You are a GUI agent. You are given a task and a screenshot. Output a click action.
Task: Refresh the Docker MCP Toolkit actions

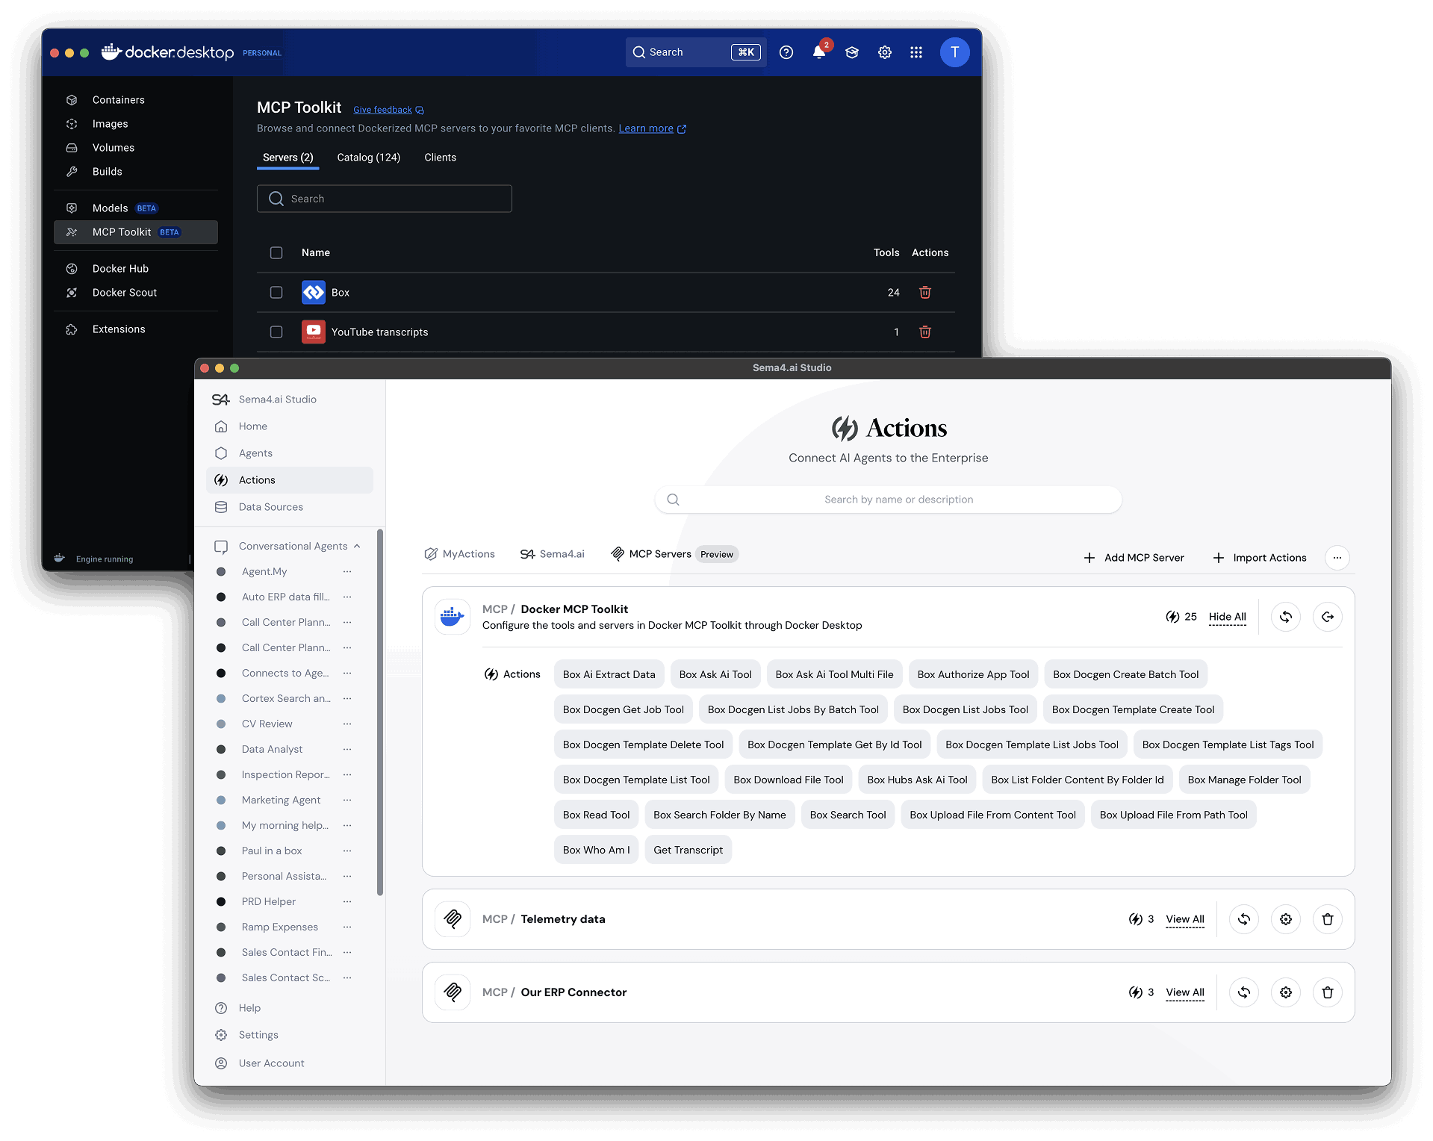tap(1285, 617)
